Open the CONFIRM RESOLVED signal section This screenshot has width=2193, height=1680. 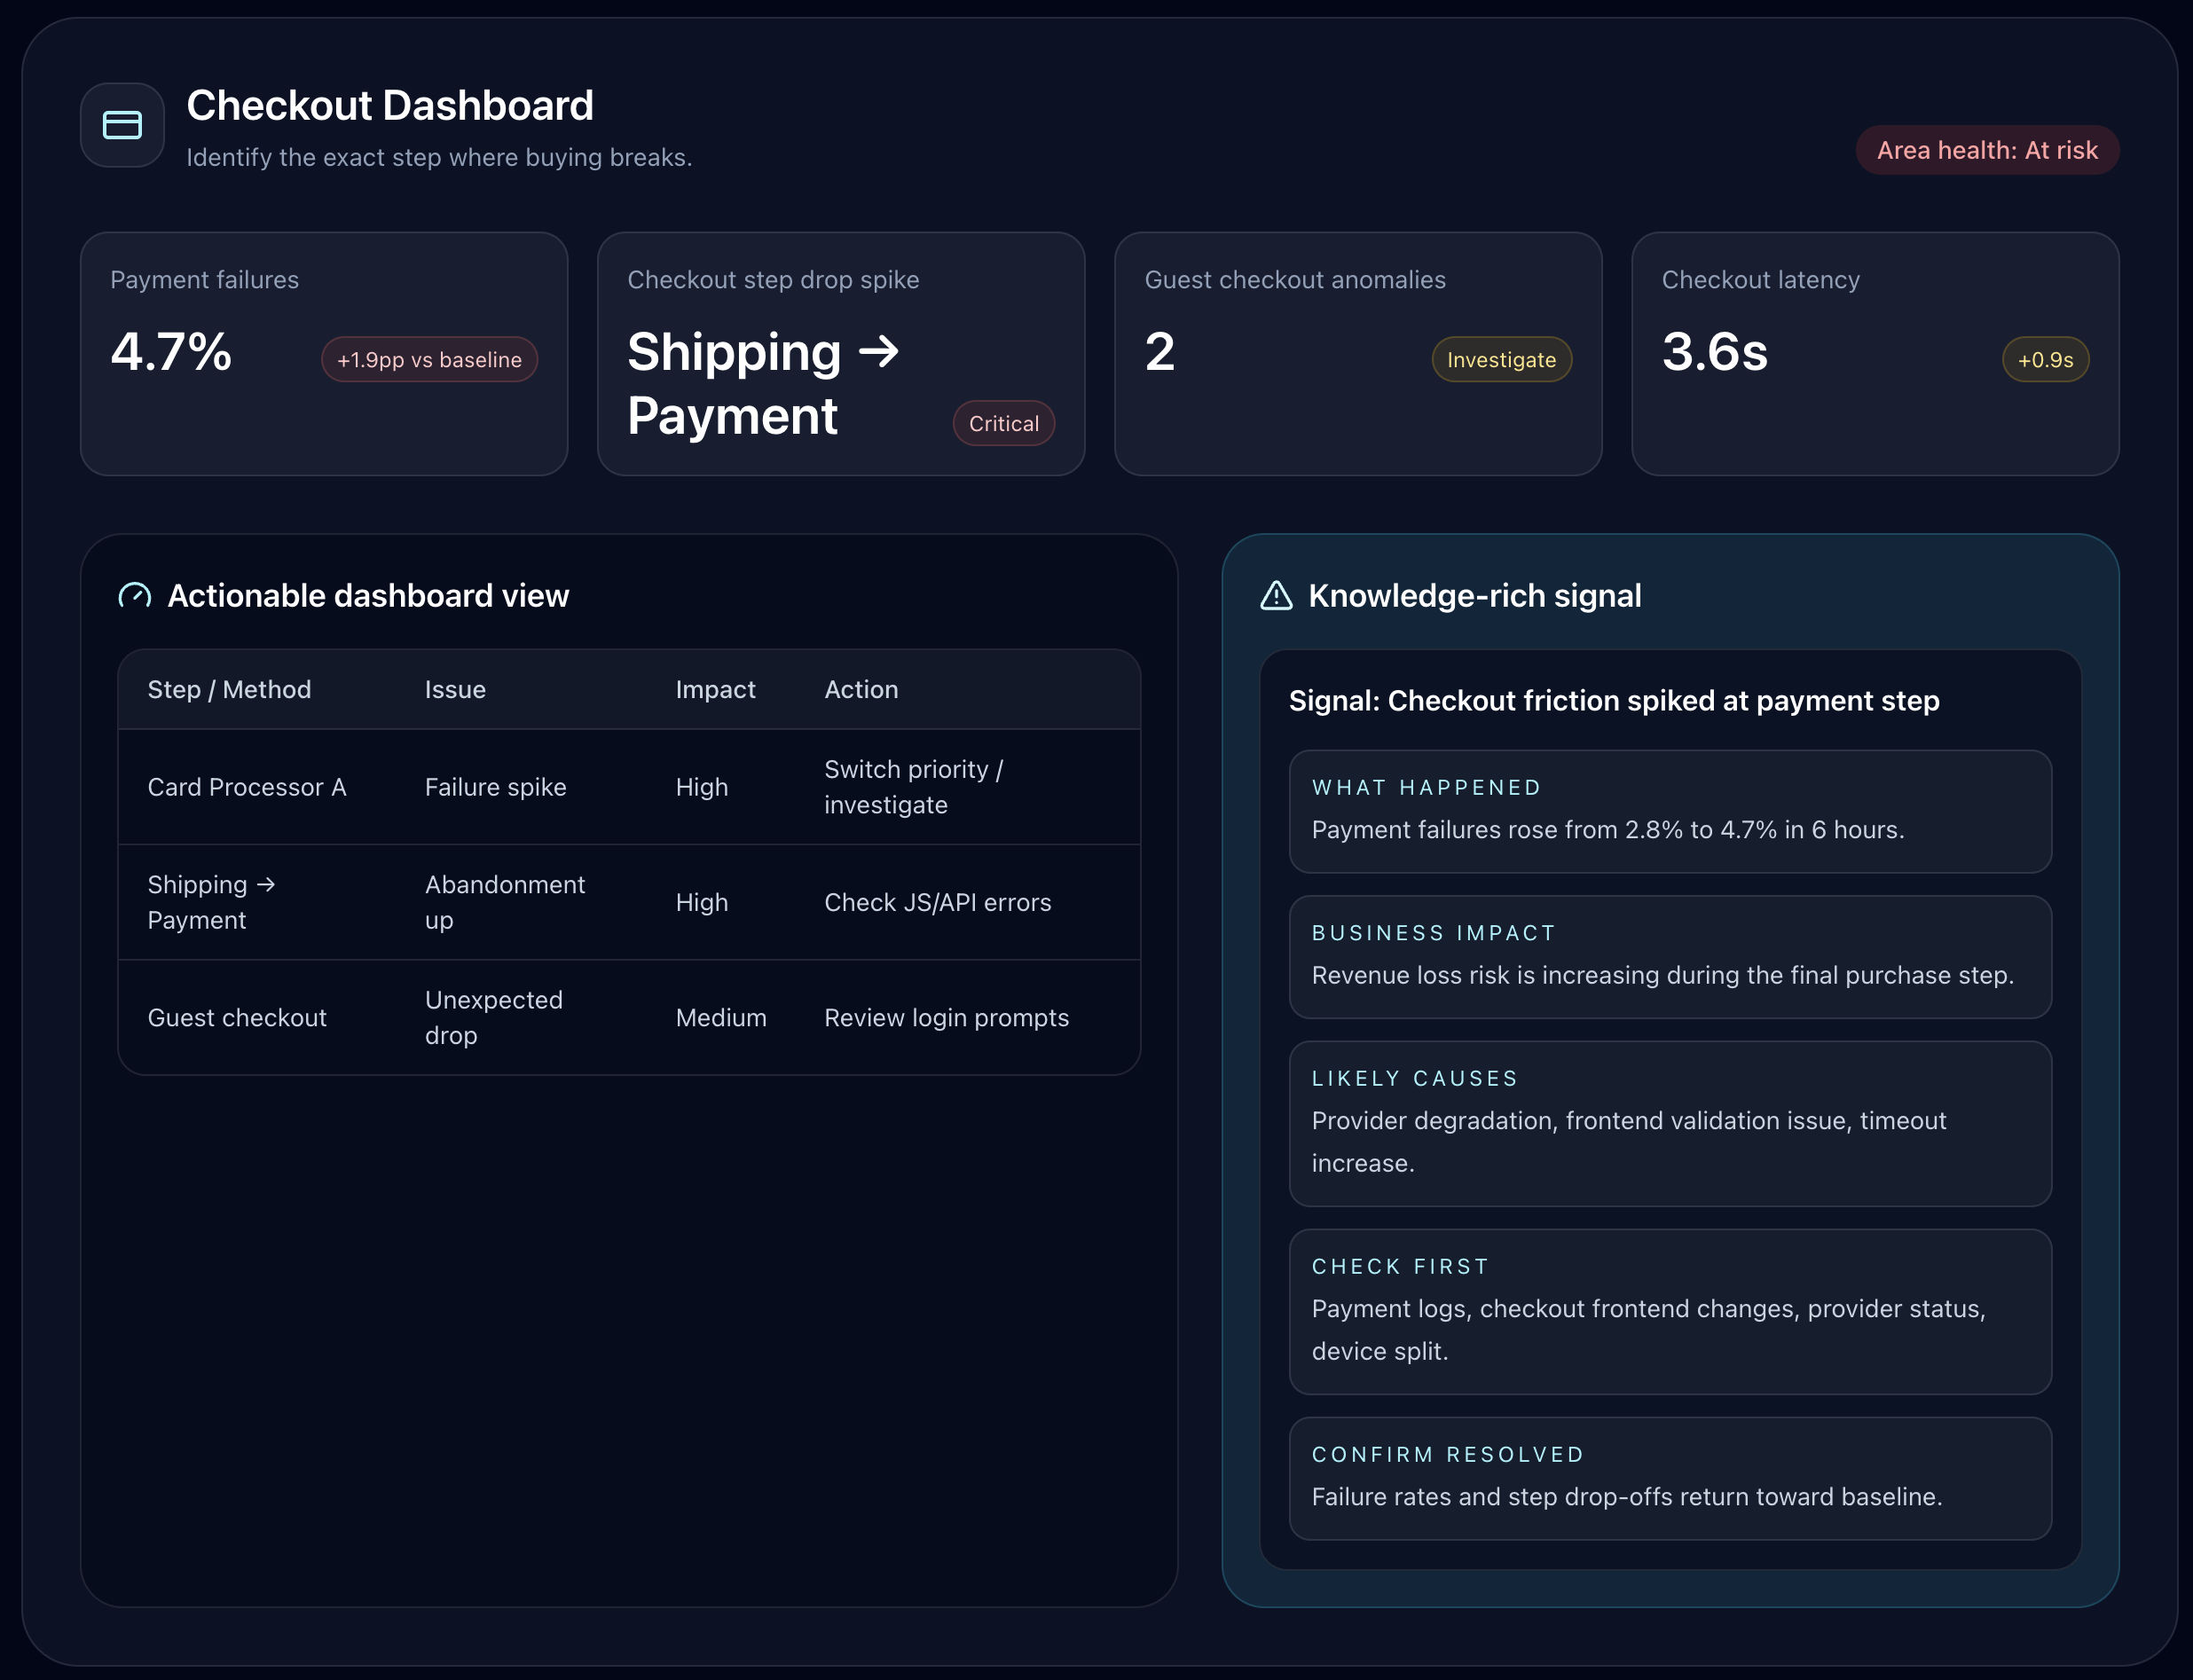(1669, 1477)
